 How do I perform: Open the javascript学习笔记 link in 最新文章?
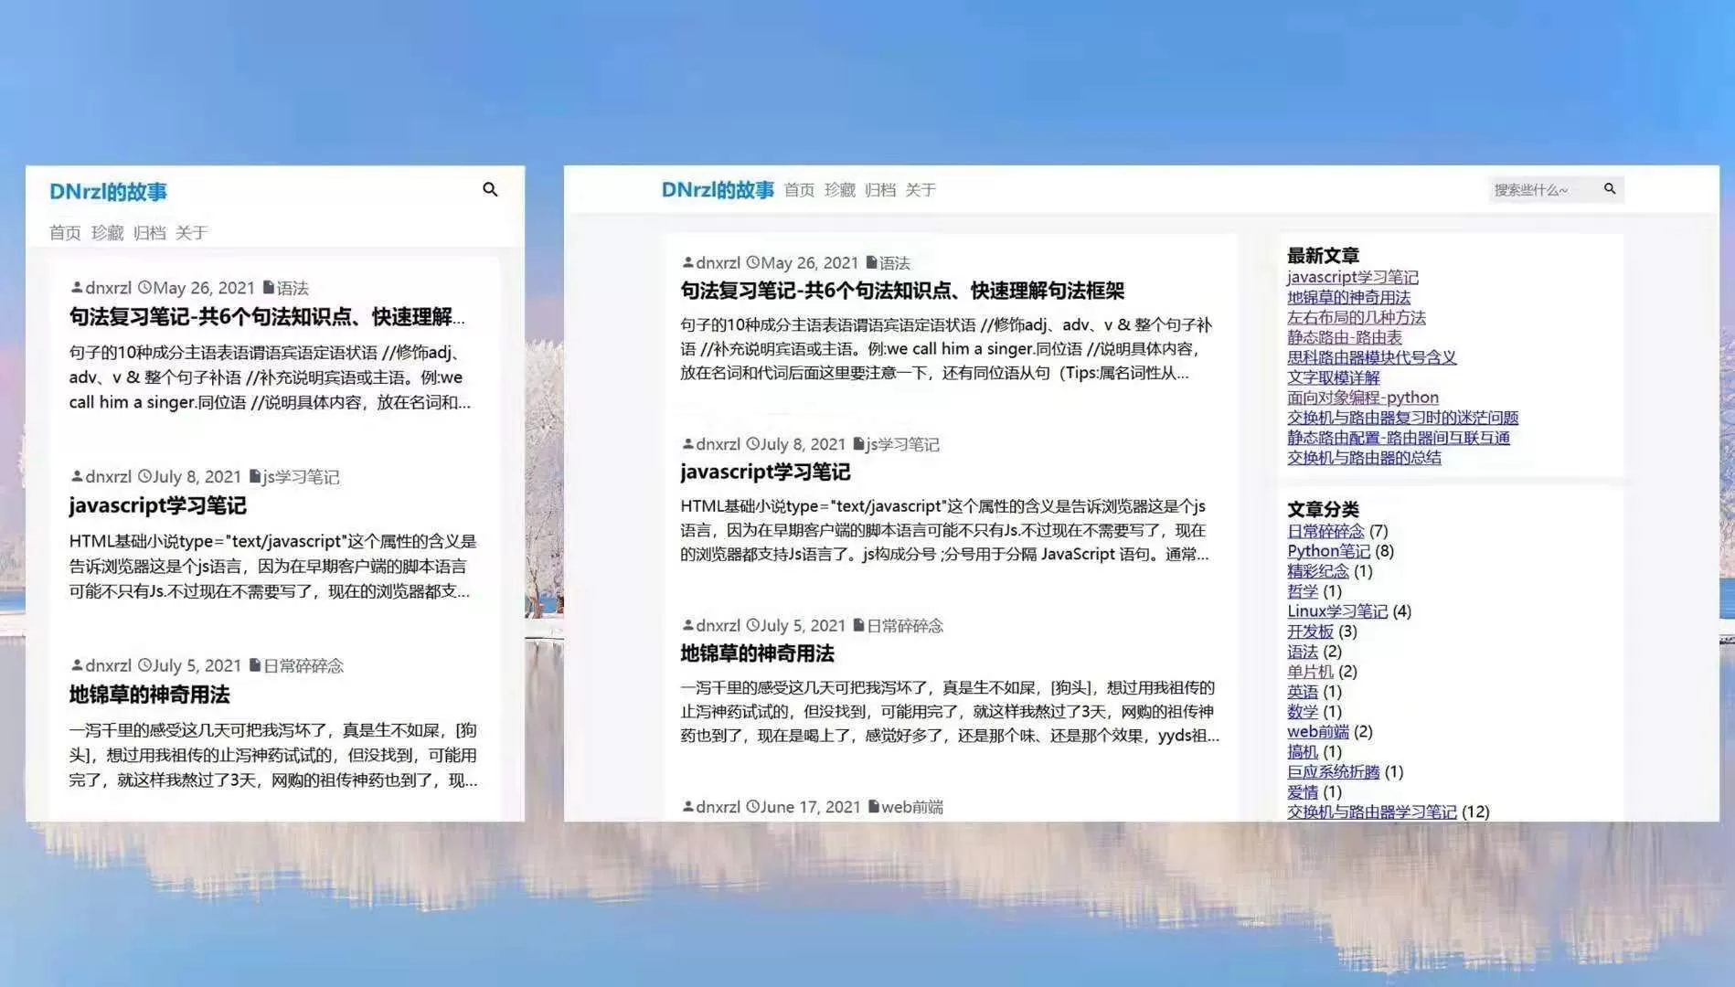tap(1352, 277)
